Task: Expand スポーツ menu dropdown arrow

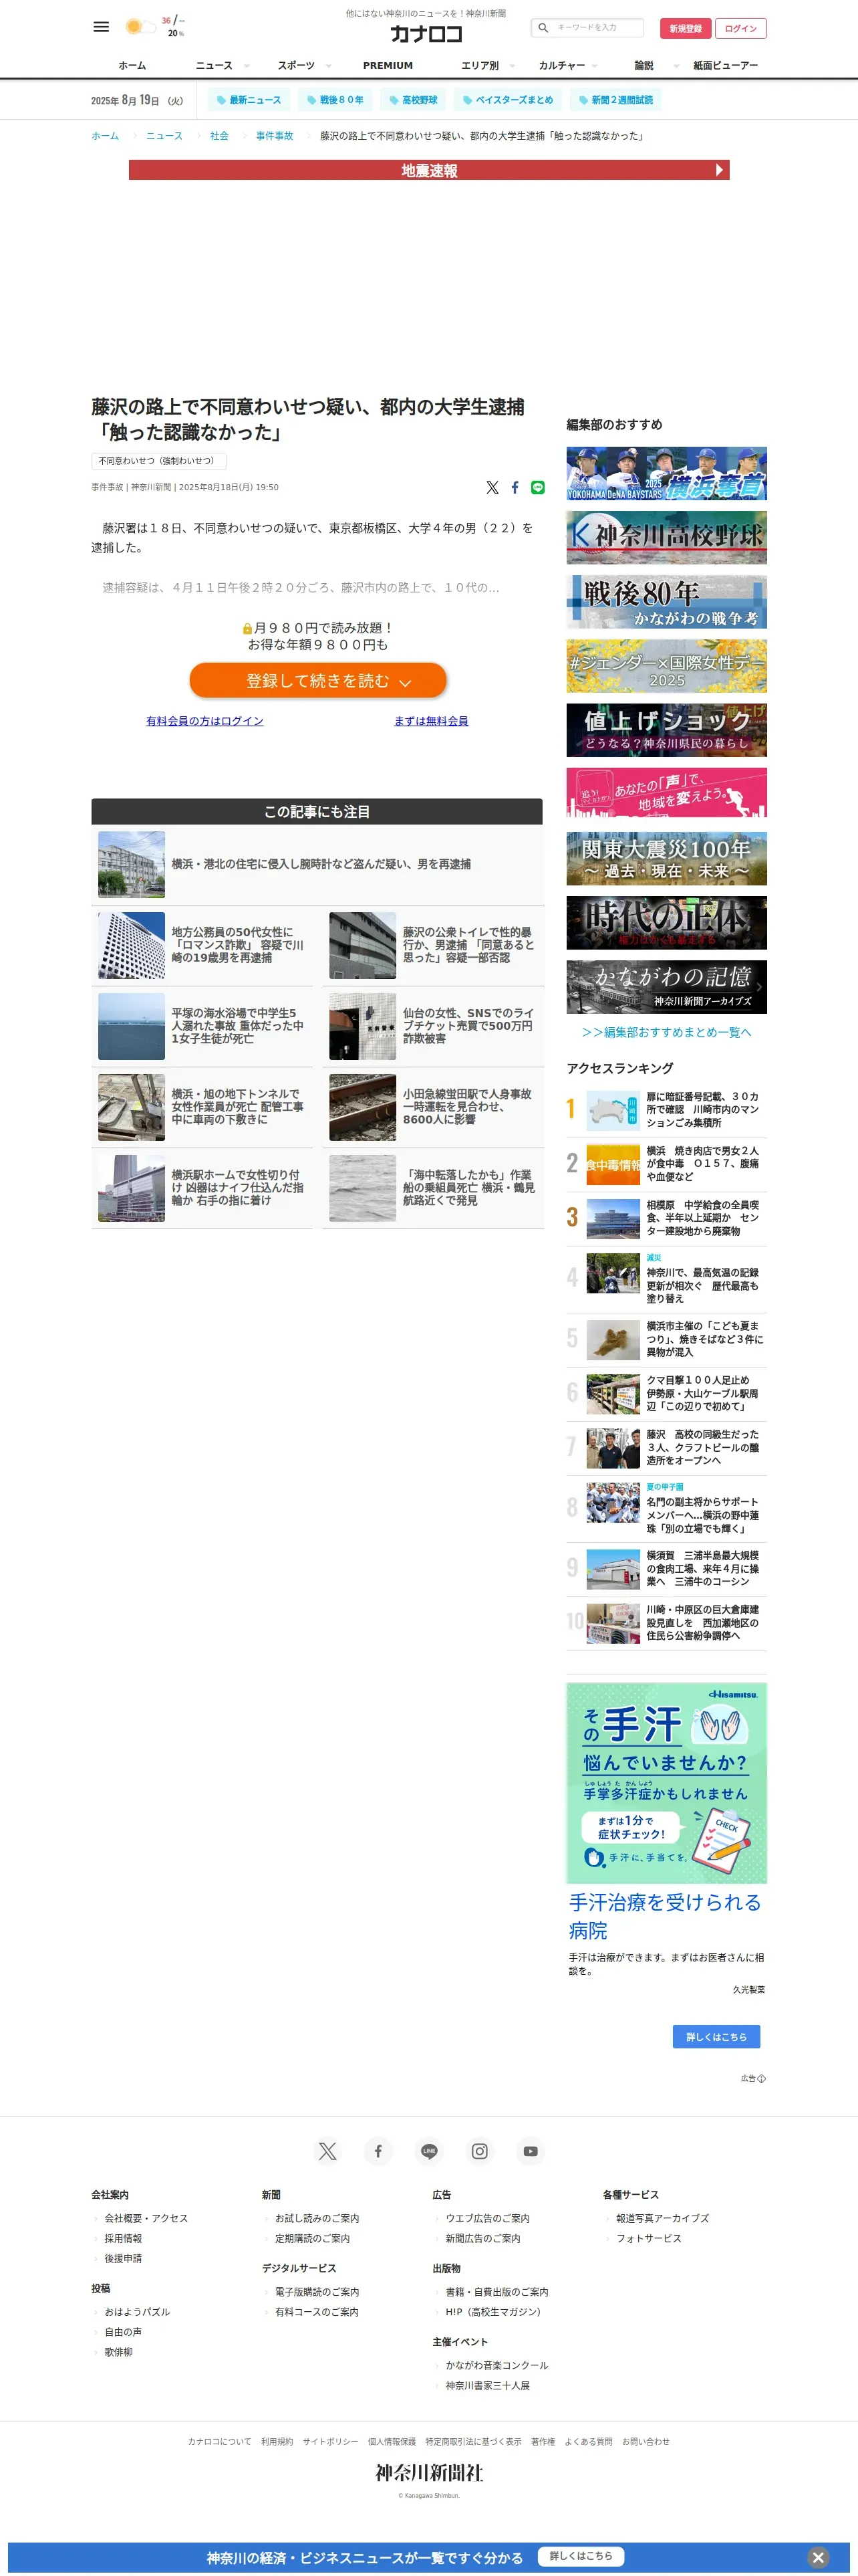Action: pos(327,66)
